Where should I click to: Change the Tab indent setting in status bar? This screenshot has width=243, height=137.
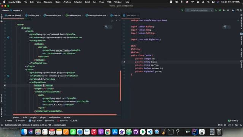pyautogui.click(x=237, y=125)
